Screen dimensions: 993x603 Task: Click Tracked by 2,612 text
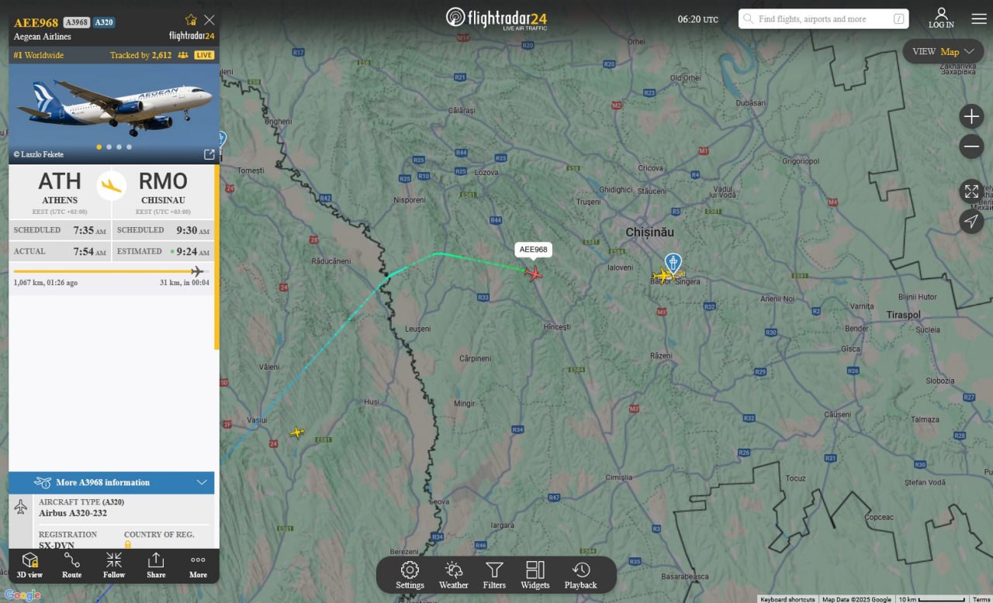tap(140, 55)
